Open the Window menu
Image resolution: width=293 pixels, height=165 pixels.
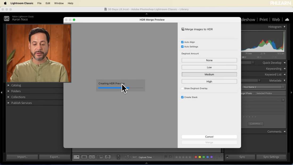[59, 3]
